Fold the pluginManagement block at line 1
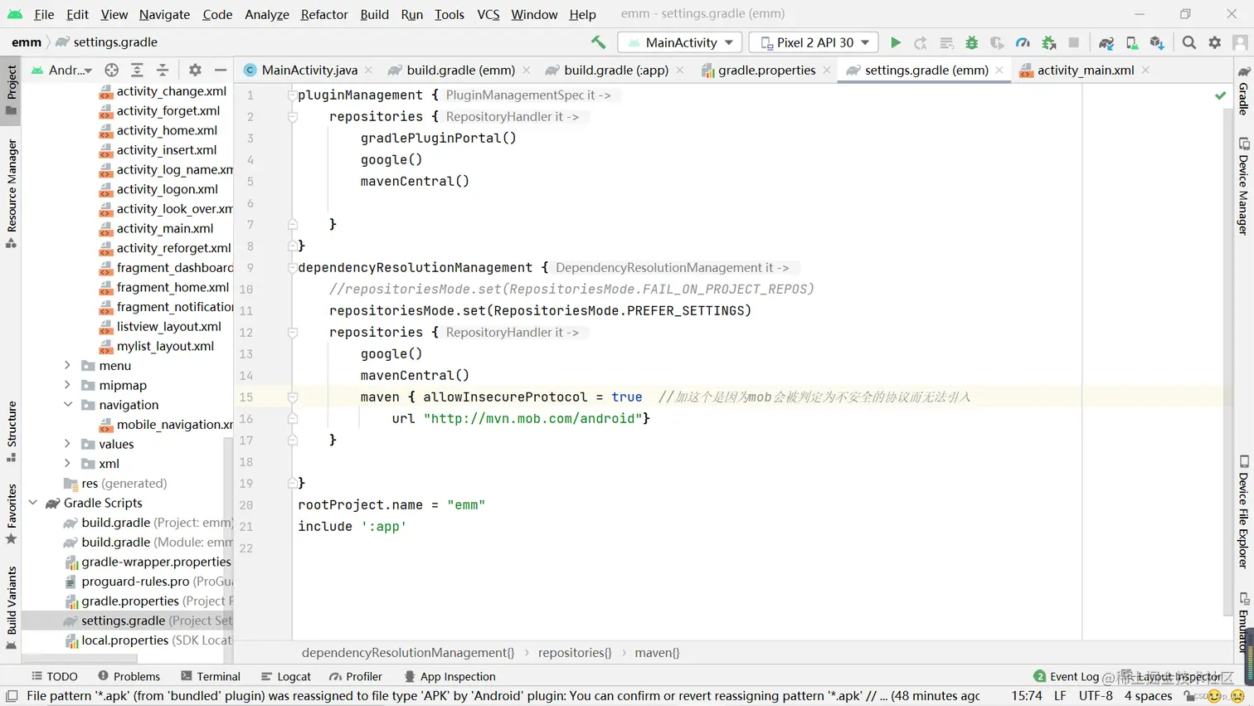Screen dimensions: 1254x706 click(x=292, y=95)
